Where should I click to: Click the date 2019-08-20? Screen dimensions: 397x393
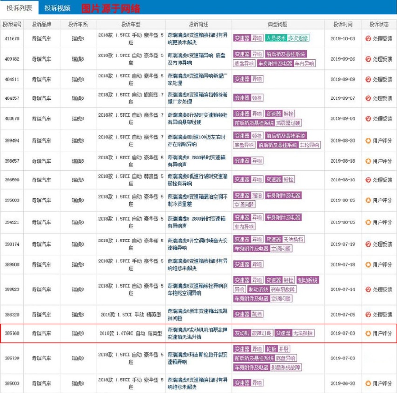tap(343, 141)
